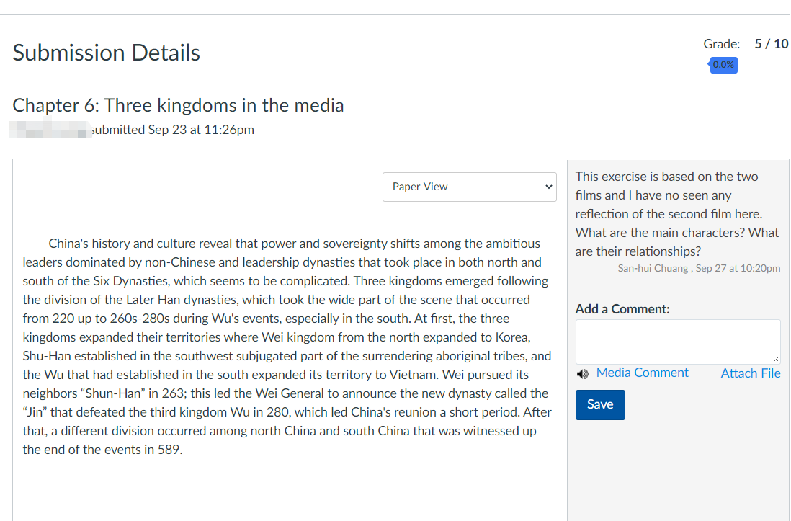This screenshot has width=791, height=521.
Task: Click the 5 / 10 grade value
Action: (x=771, y=44)
